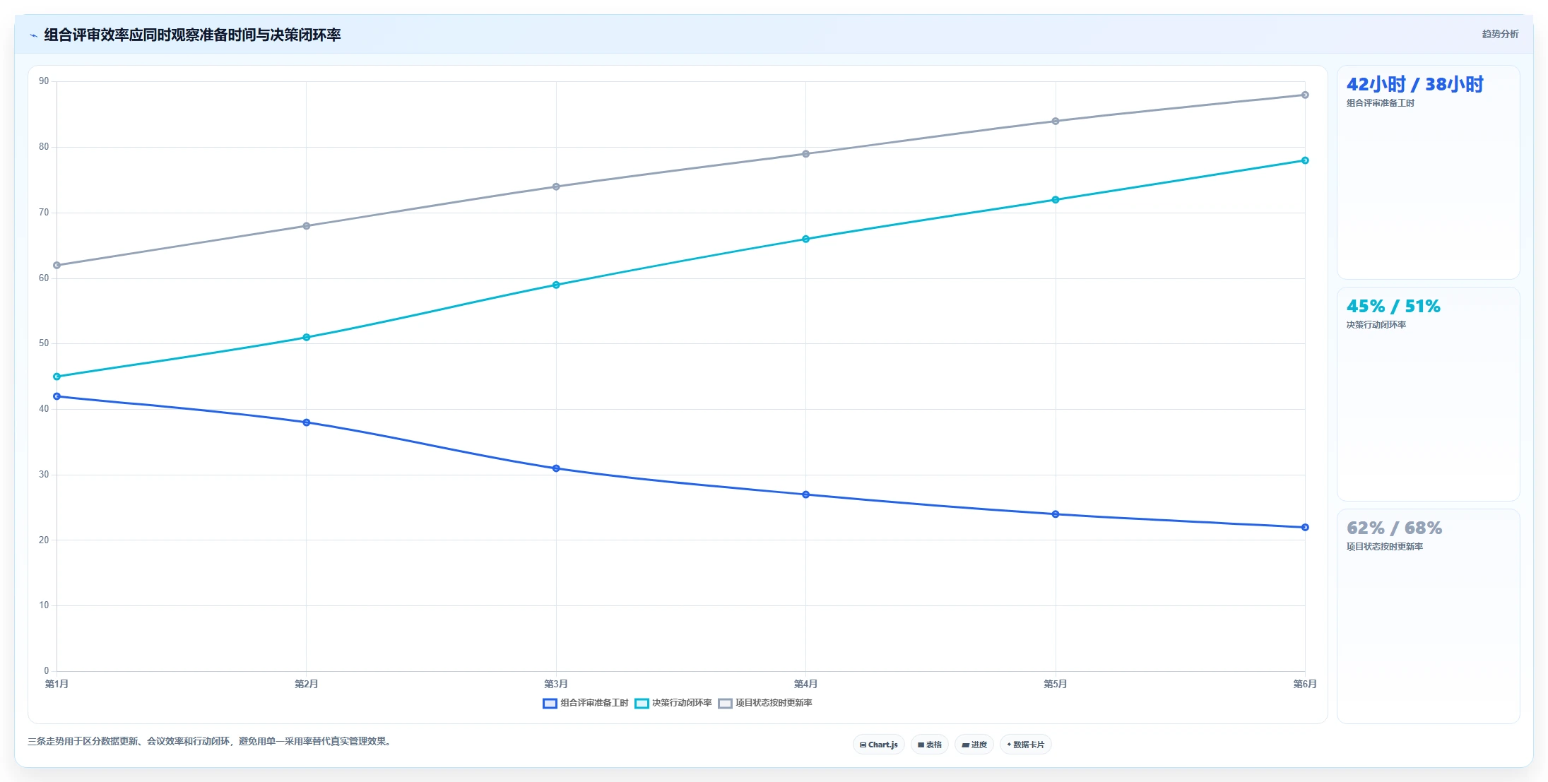The width and height of the screenshot is (1548, 782).
Task: Click the cyan 第5月 data point at 72
Action: pyautogui.click(x=1056, y=200)
